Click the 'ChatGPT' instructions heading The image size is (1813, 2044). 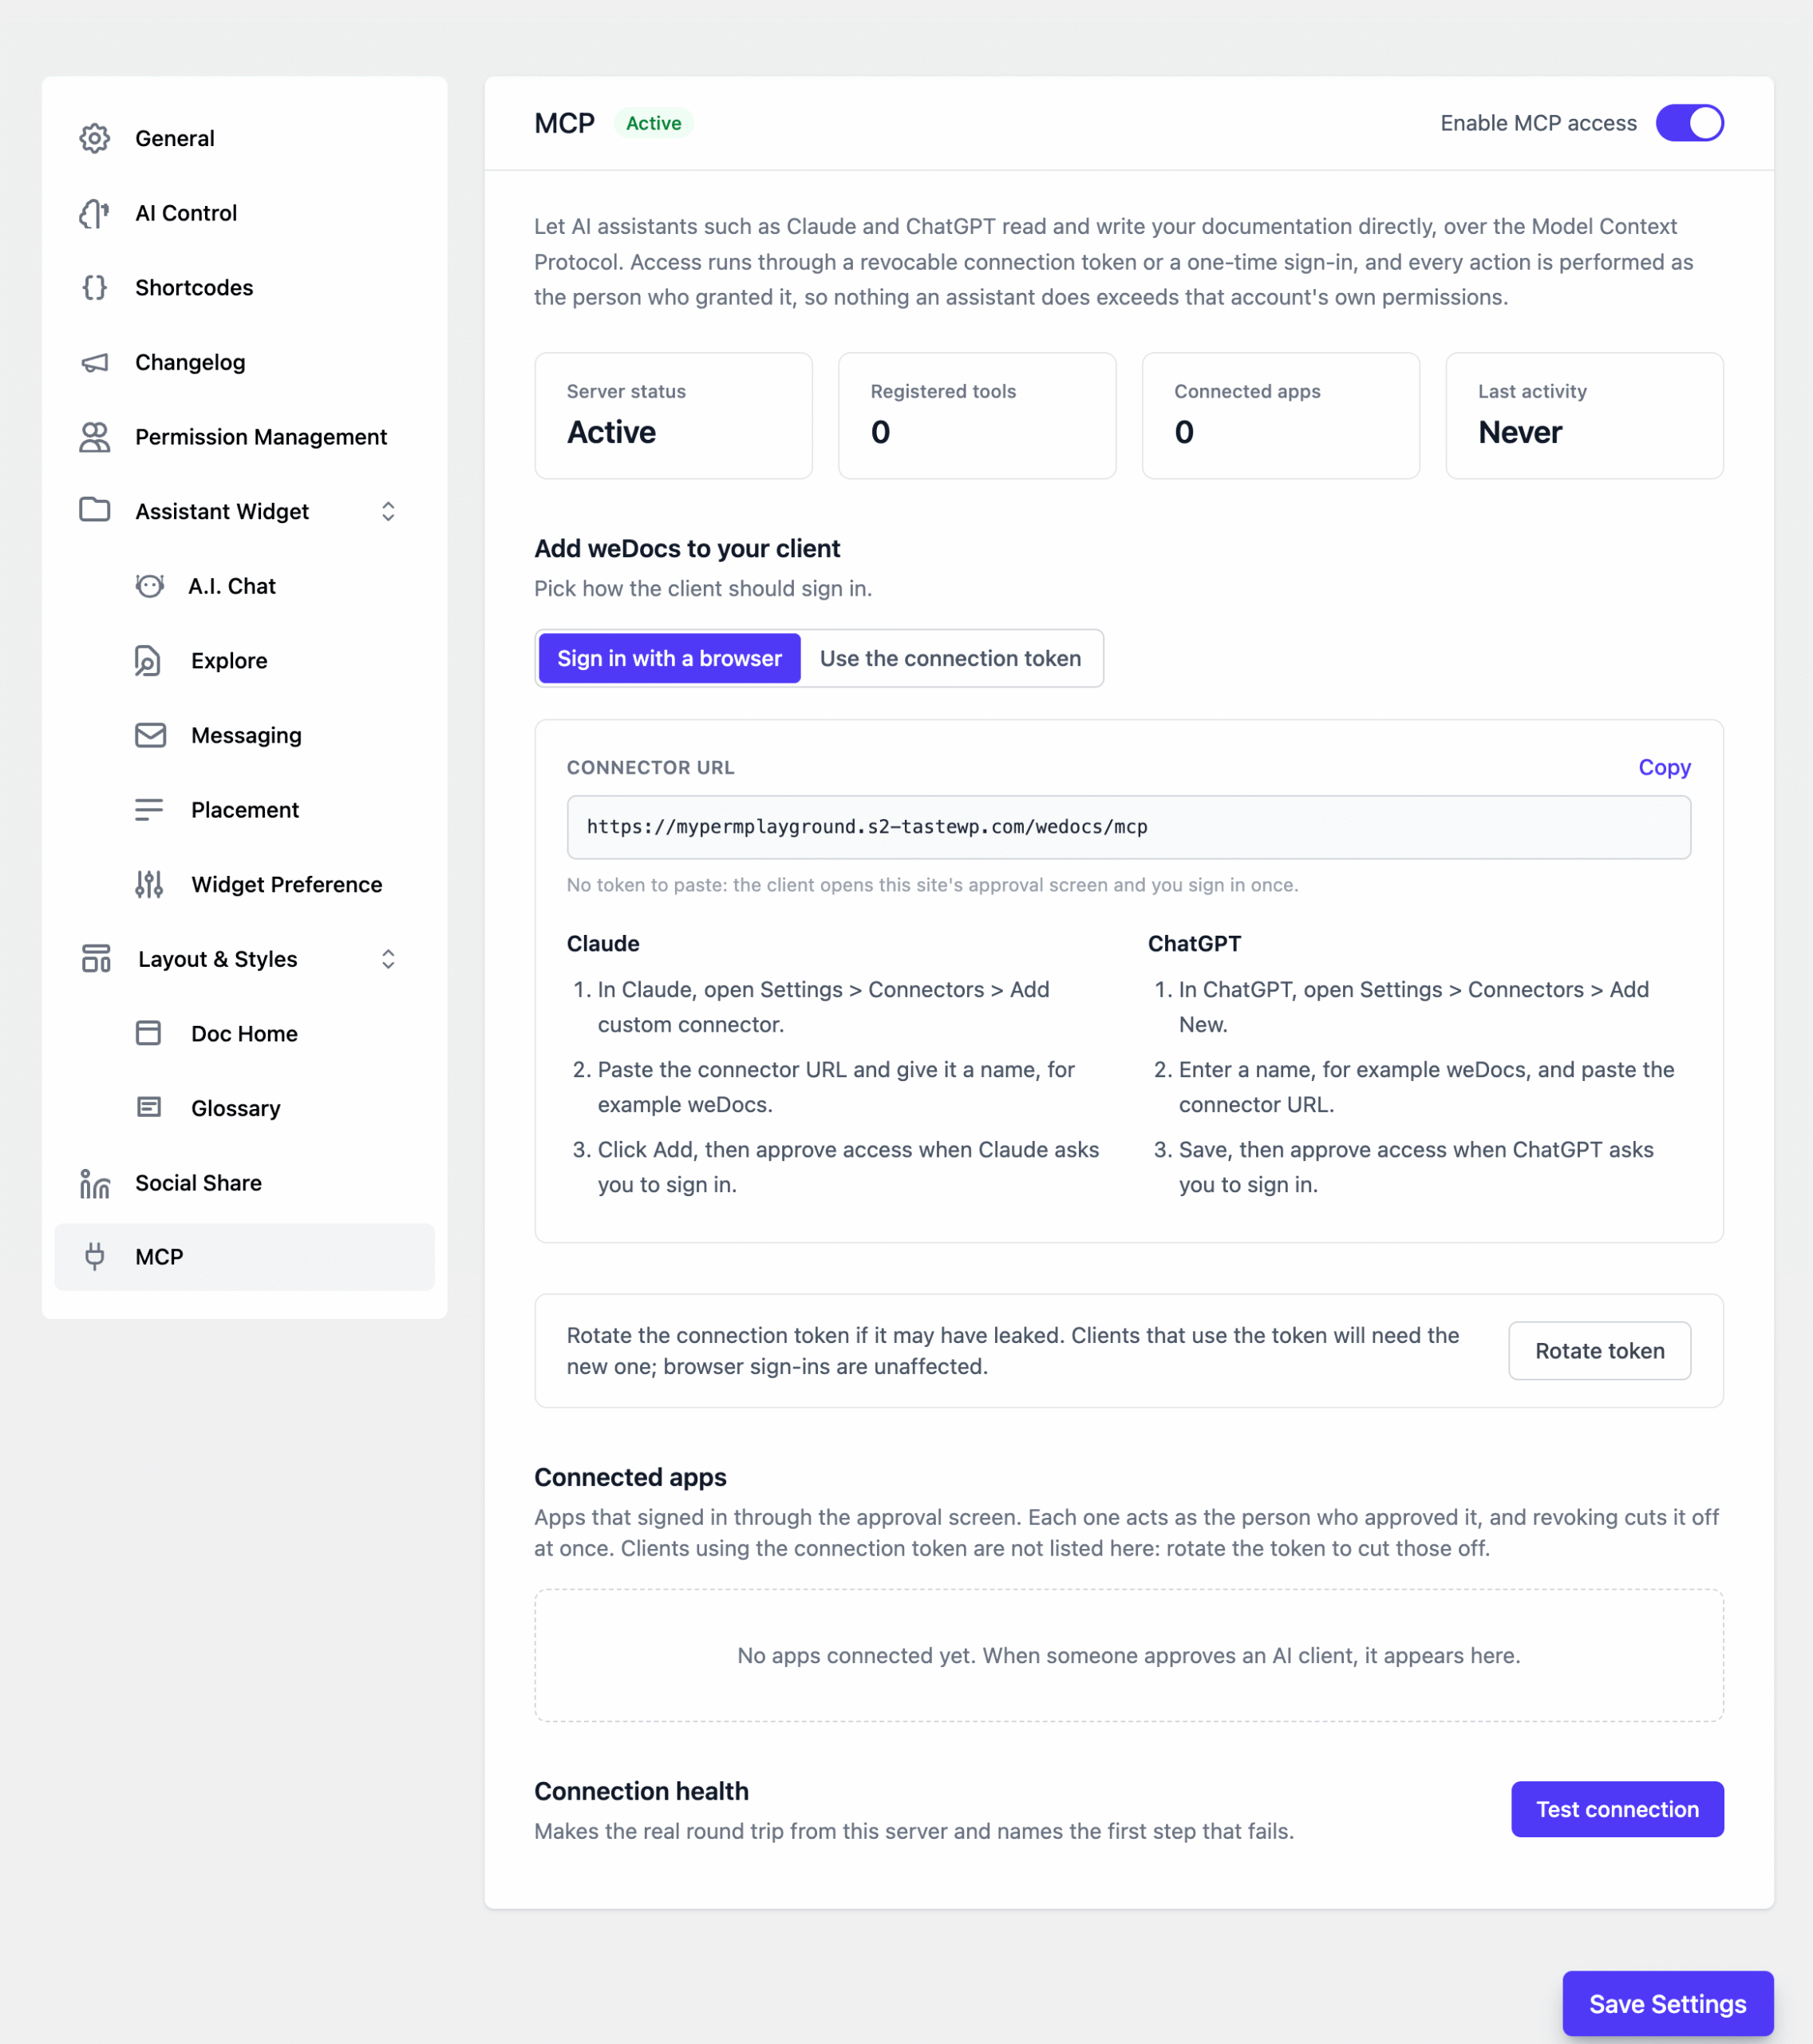click(1195, 943)
